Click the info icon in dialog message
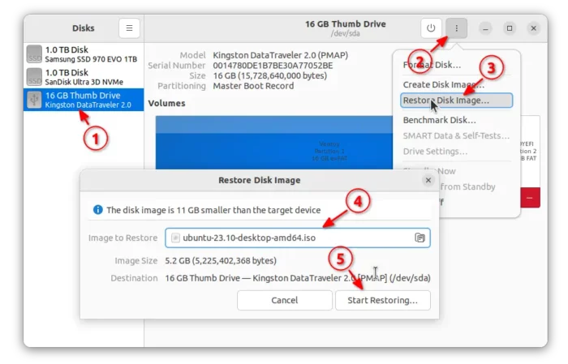The height and width of the screenshot is (364, 568). [98, 210]
